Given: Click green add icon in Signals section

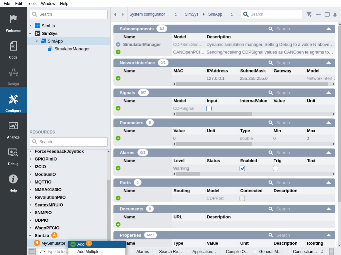Looking at the screenshot, I should [x=118, y=108].
